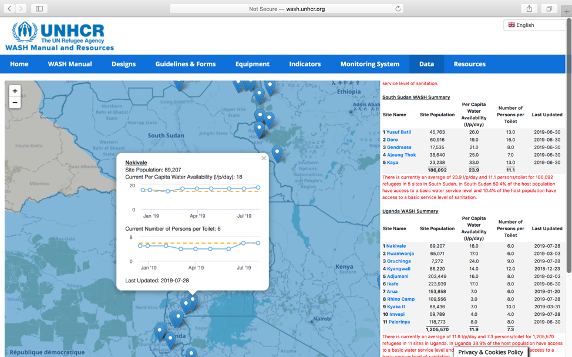Open the Rwamwanja site link

(400, 254)
